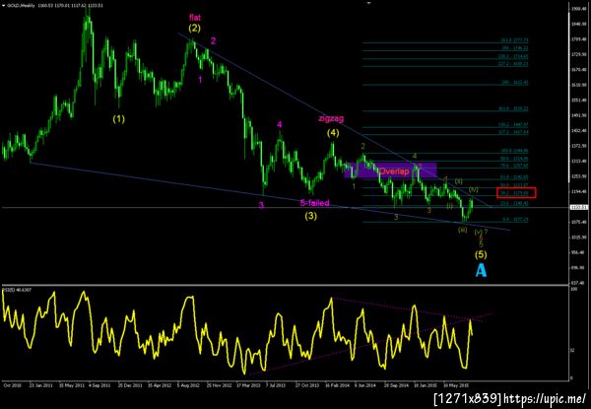591x409 pixels.
Task: Click the '7 Jul 2013' date on time axis
Action: (275, 385)
